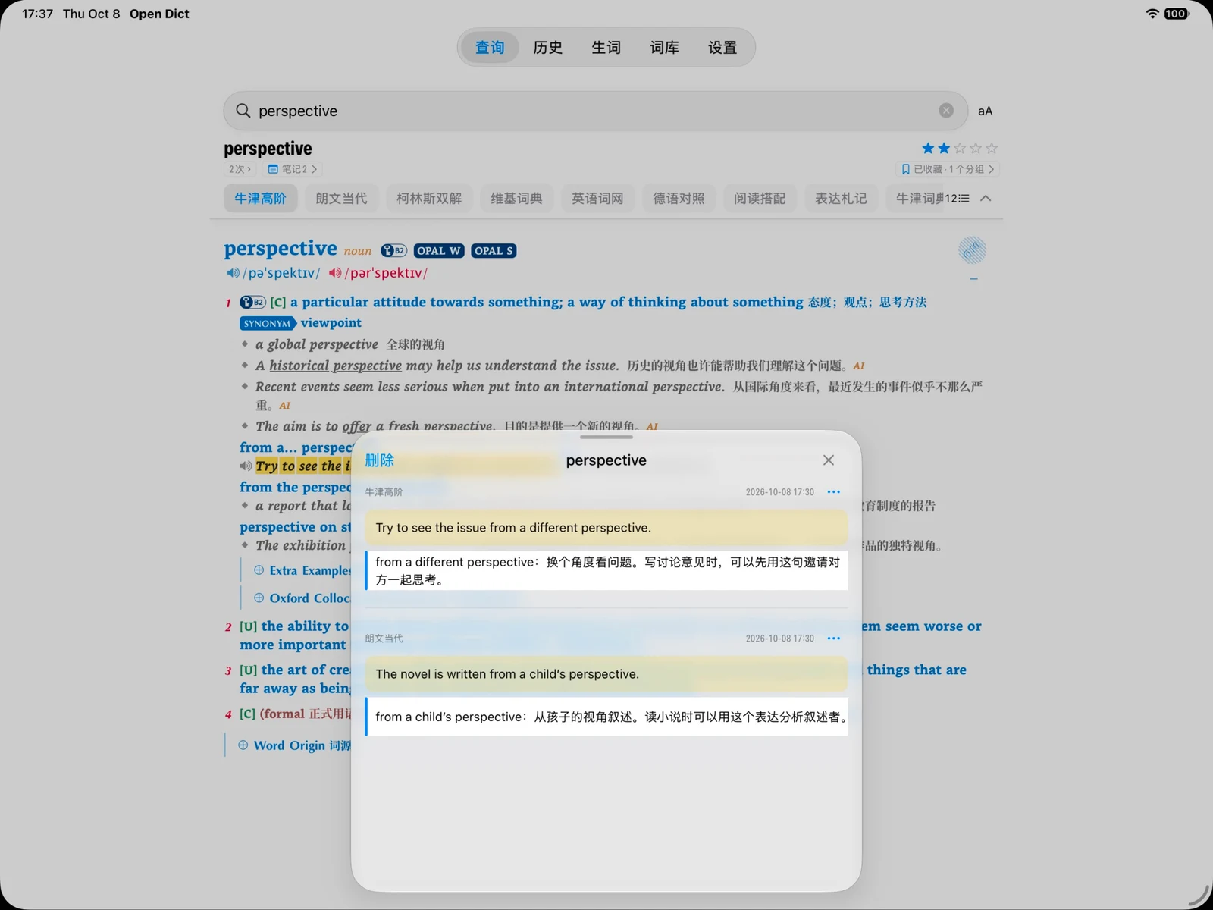Screen dimensions: 1213x910
Task: Tap the round floating pencil button
Action: (x=972, y=249)
